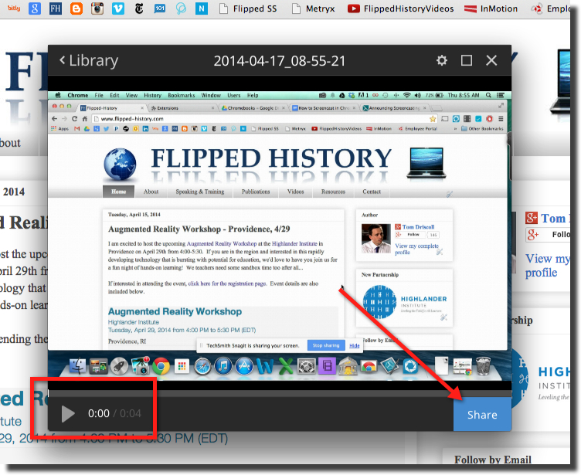Screen dimensions: 581x475
Task: Click the About nav item on background page
Action: [x=10, y=143]
